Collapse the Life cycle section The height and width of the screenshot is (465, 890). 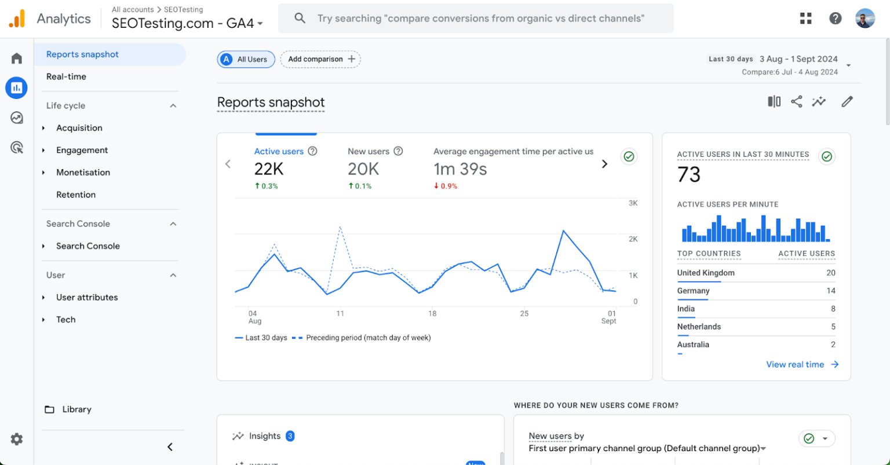(x=172, y=105)
